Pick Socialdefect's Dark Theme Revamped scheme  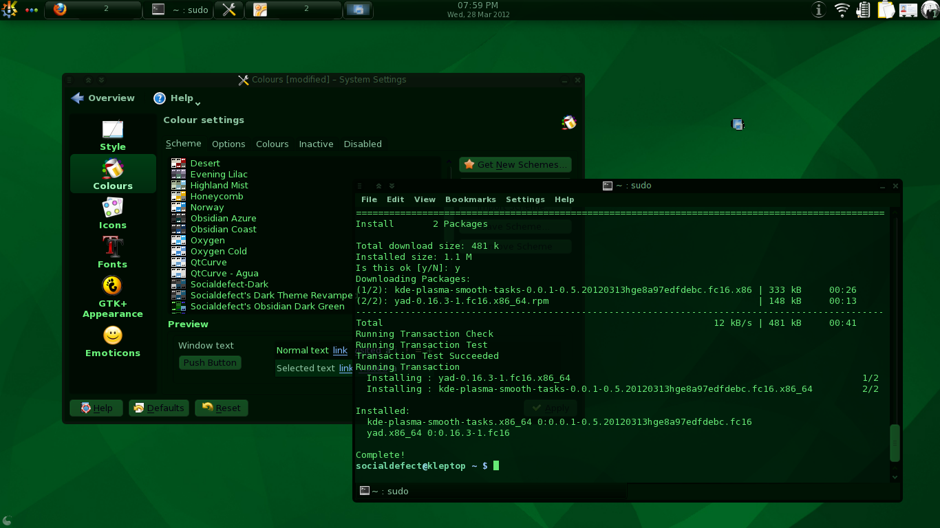coord(261,295)
